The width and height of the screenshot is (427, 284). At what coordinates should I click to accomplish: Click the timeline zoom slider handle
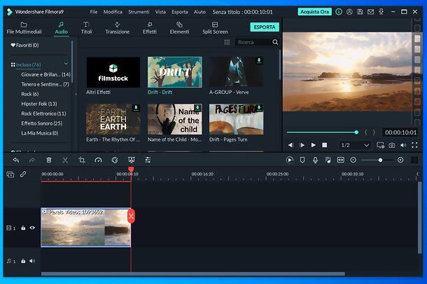[x=380, y=160]
